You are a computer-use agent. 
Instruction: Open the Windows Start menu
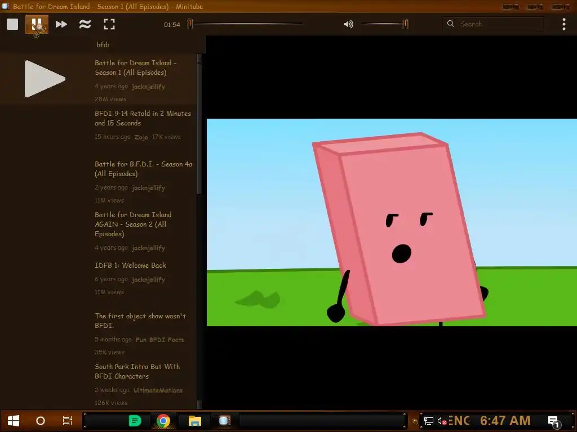(x=14, y=421)
